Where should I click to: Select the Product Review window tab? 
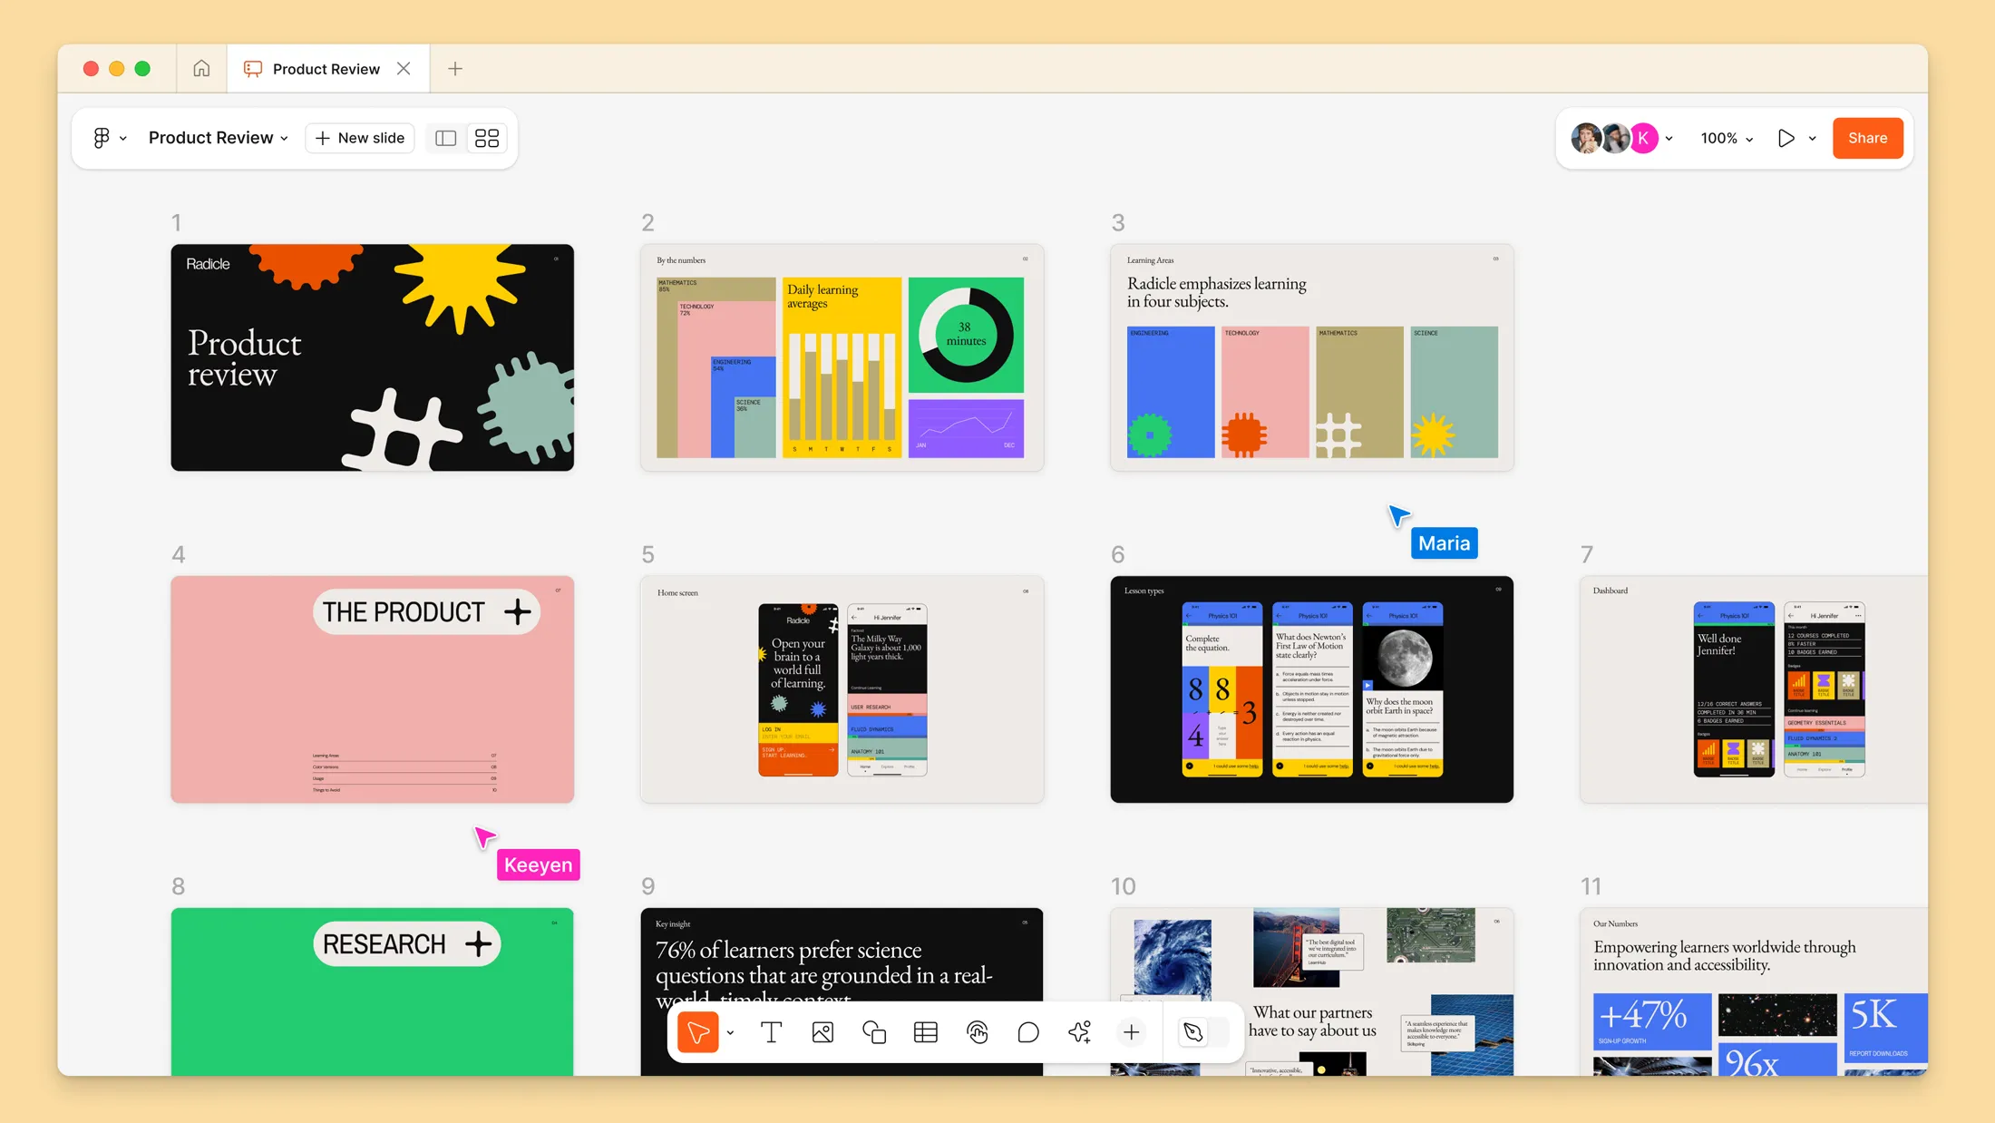click(326, 69)
